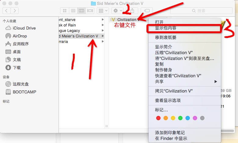Screen dimensions: 238x143
Task: Go forward with the Finder forward arrow
Action: [15, 11]
